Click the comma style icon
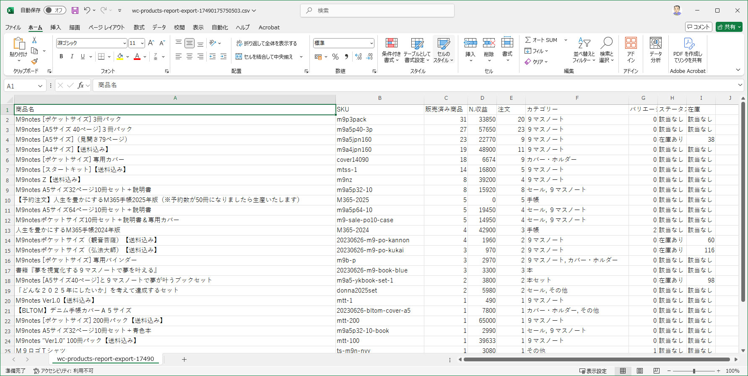The width and height of the screenshot is (748, 376). (x=346, y=57)
